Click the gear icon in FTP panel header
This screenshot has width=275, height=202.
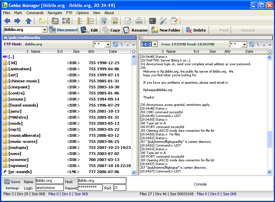[x=134, y=51]
